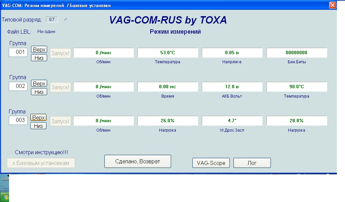
Task: Click the Уг.Дрос.Засл label
Action: 232,130
